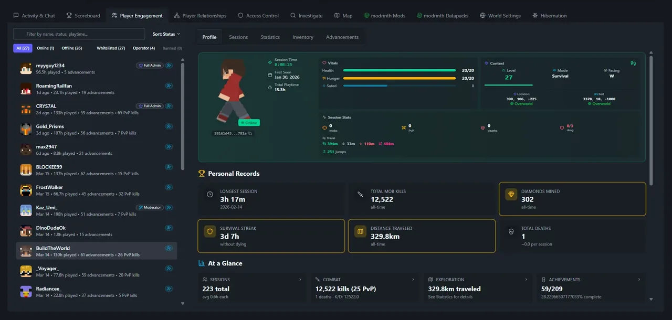Enable the Operator (4) filter
The height and width of the screenshot is (320, 672).
tap(143, 48)
